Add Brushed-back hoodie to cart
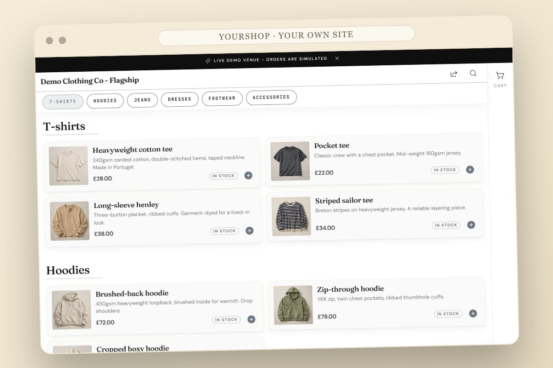Image resolution: width=553 pixels, height=368 pixels. click(x=251, y=319)
